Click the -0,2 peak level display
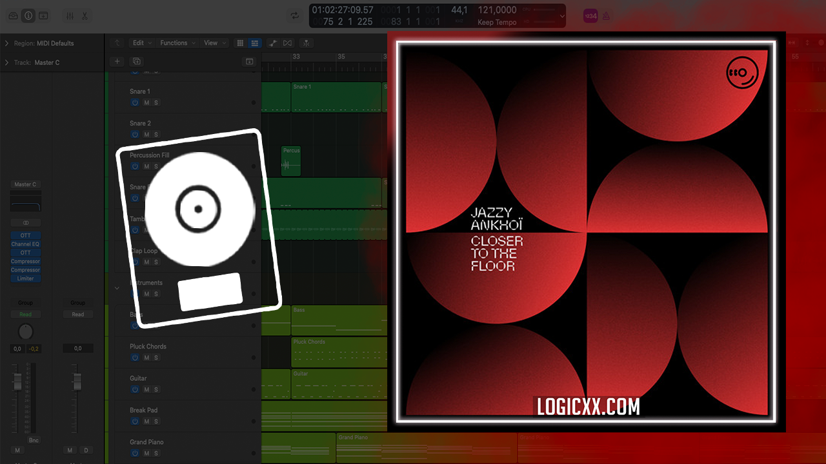Screen dimensions: 826x464 click(x=33, y=349)
